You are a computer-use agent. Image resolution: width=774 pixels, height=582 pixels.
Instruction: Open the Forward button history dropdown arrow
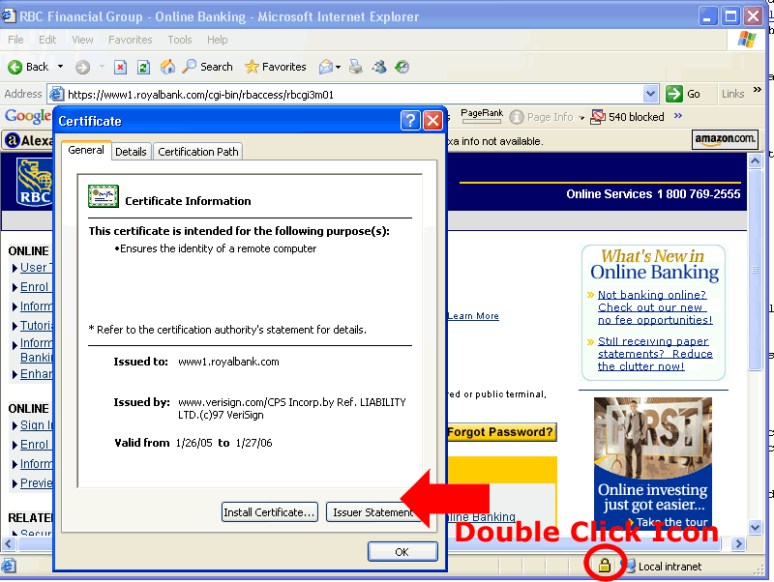102,67
